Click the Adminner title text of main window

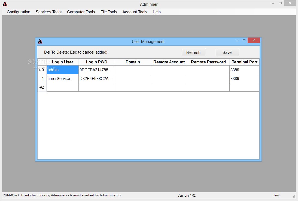[149, 4]
